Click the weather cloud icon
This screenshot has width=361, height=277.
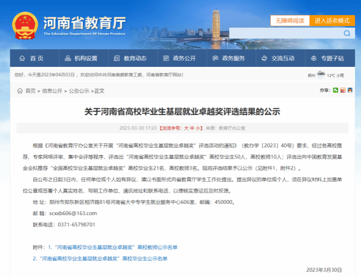321,75
